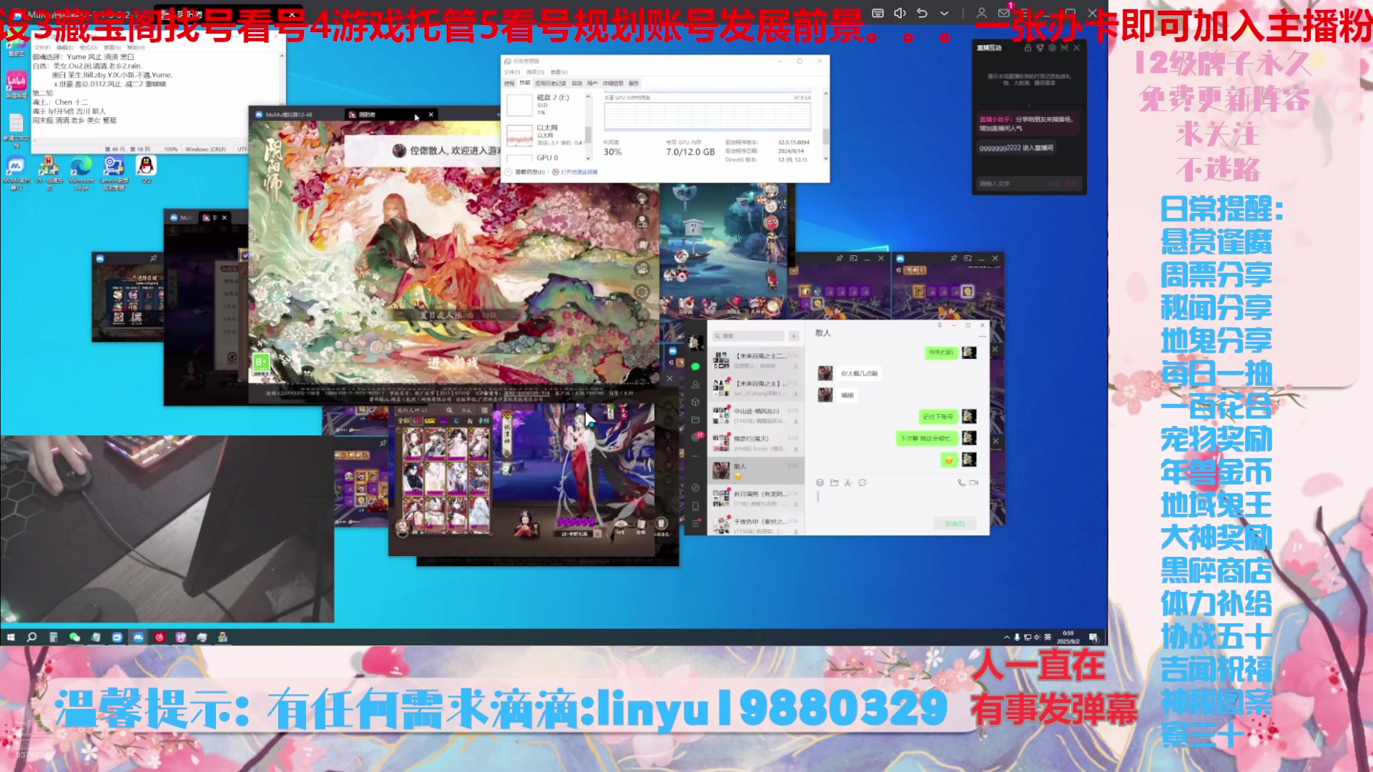Pin the WeChat window on top
The height and width of the screenshot is (772, 1373).
(940, 325)
